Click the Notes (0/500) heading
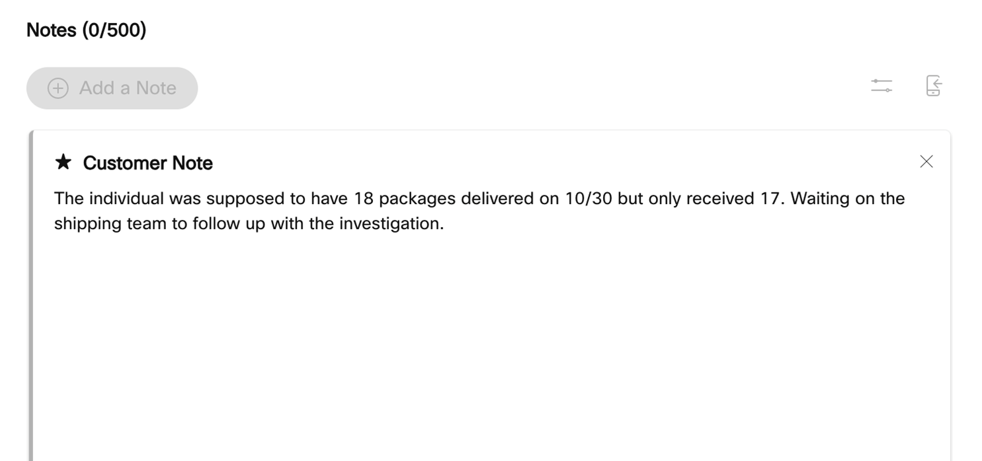 point(86,30)
